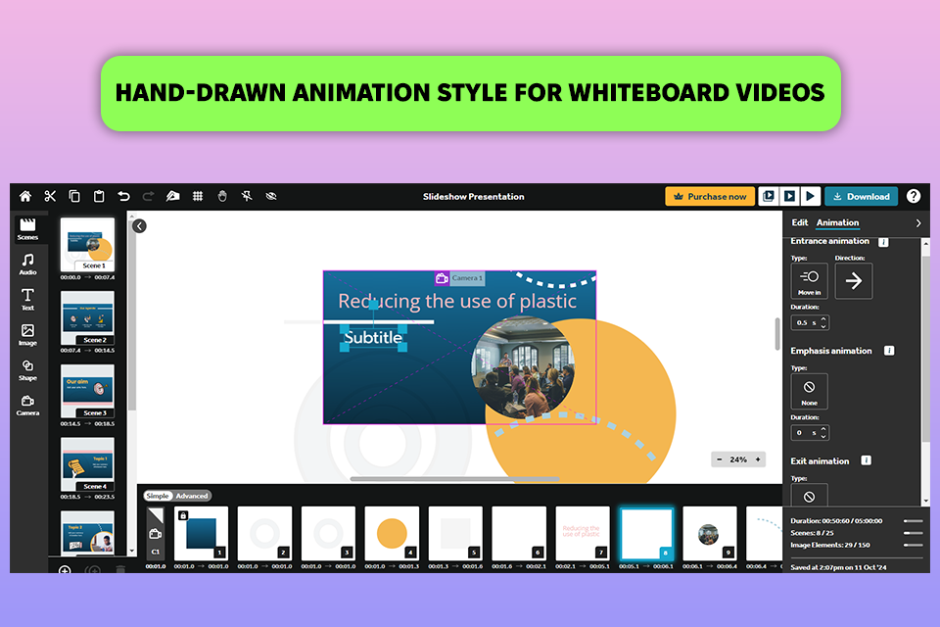940x627 pixels.
Task: Switch the timeline to Simple mode
Action: [158, 496]
